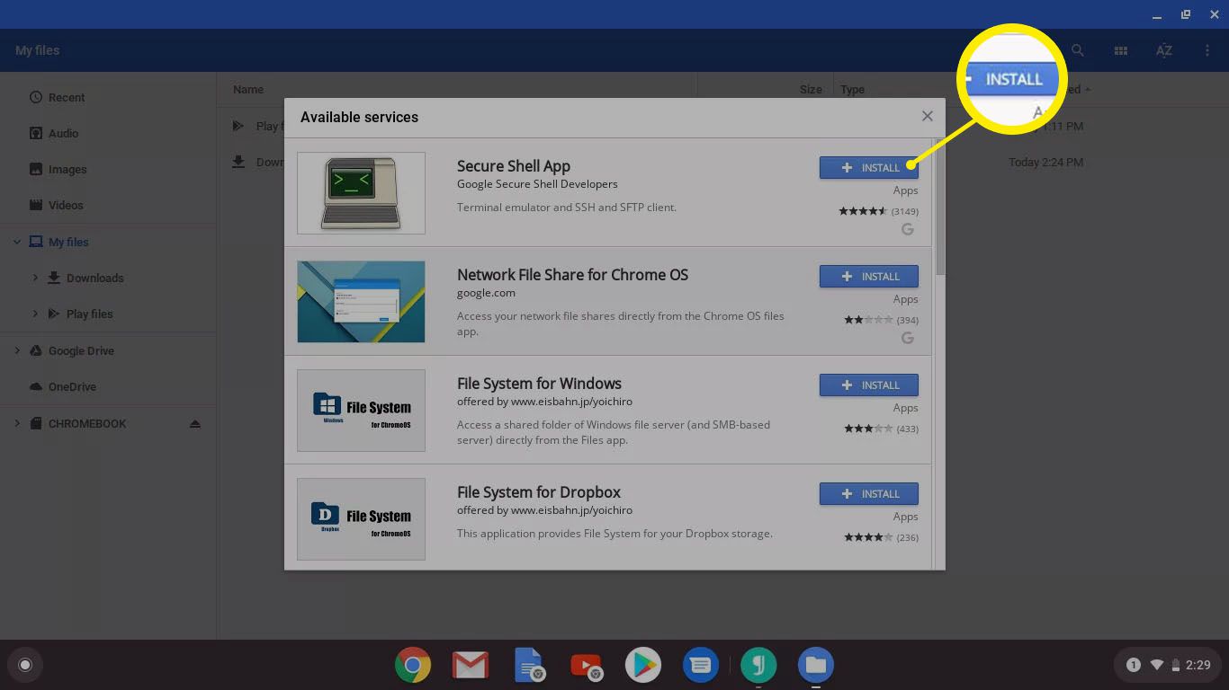Expand the Google Drive node

(x=17, y=350)
